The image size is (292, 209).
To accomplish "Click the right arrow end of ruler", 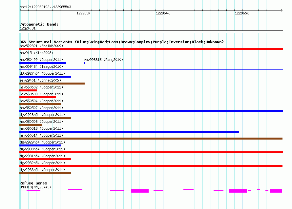I will pos(282,10).
